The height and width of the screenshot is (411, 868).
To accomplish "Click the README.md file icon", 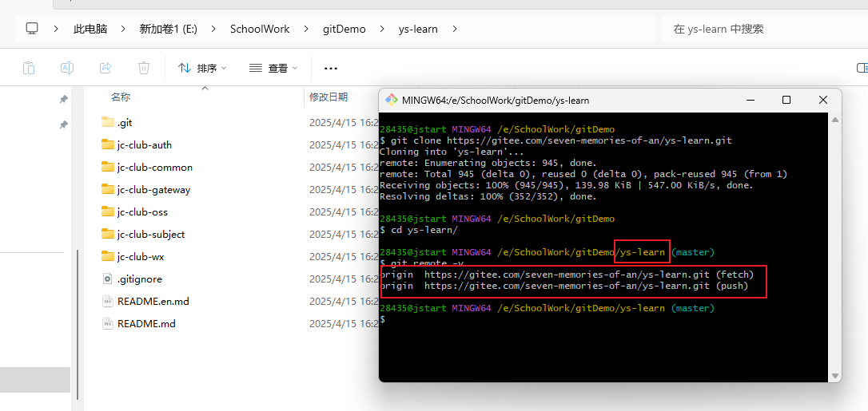I will pos(107,324).
